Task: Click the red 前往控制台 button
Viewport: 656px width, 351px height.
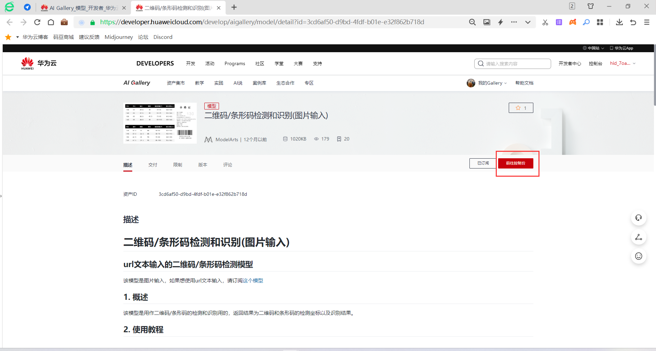Action: [516, 163]
